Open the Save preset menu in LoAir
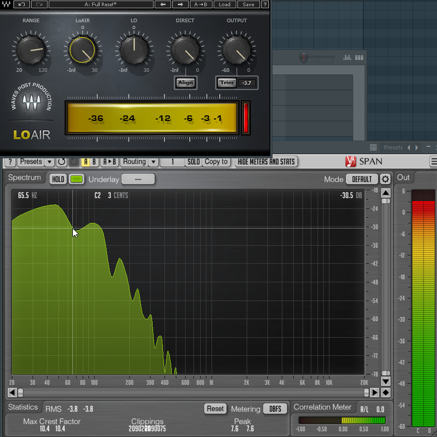The image size is (437, 437). coord(248,4)
